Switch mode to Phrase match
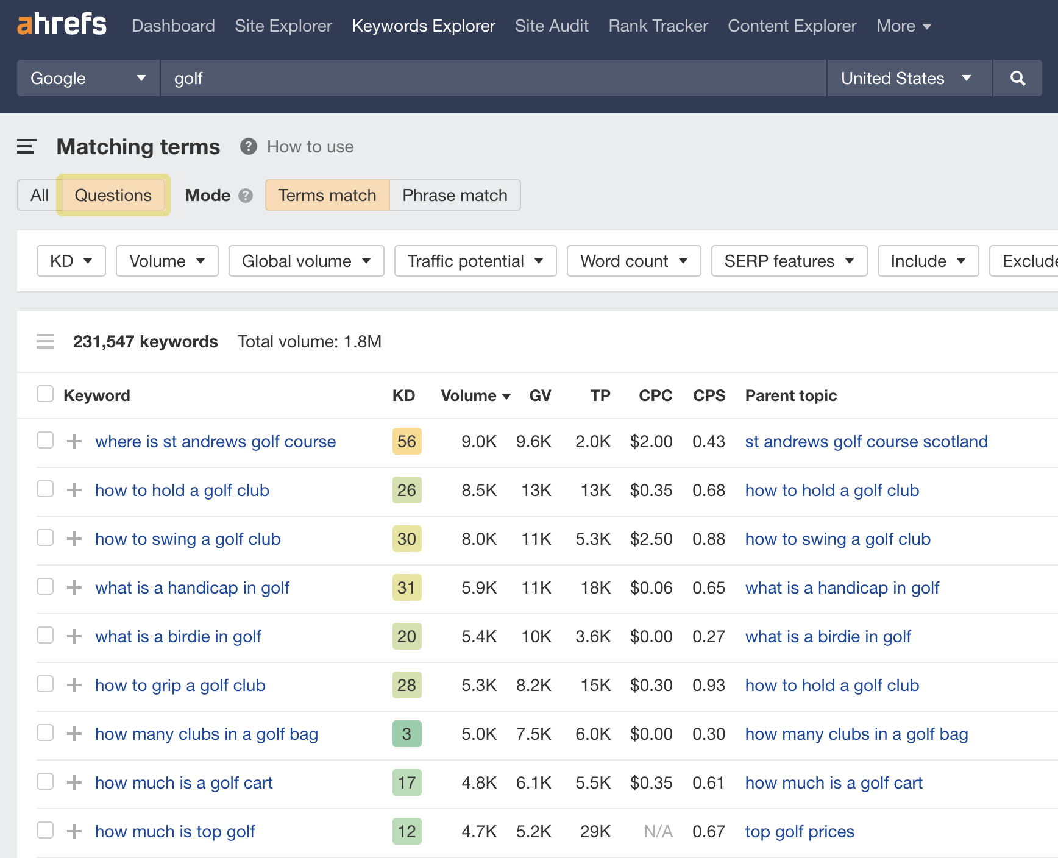1058x858 pixels. pos(454,195)
